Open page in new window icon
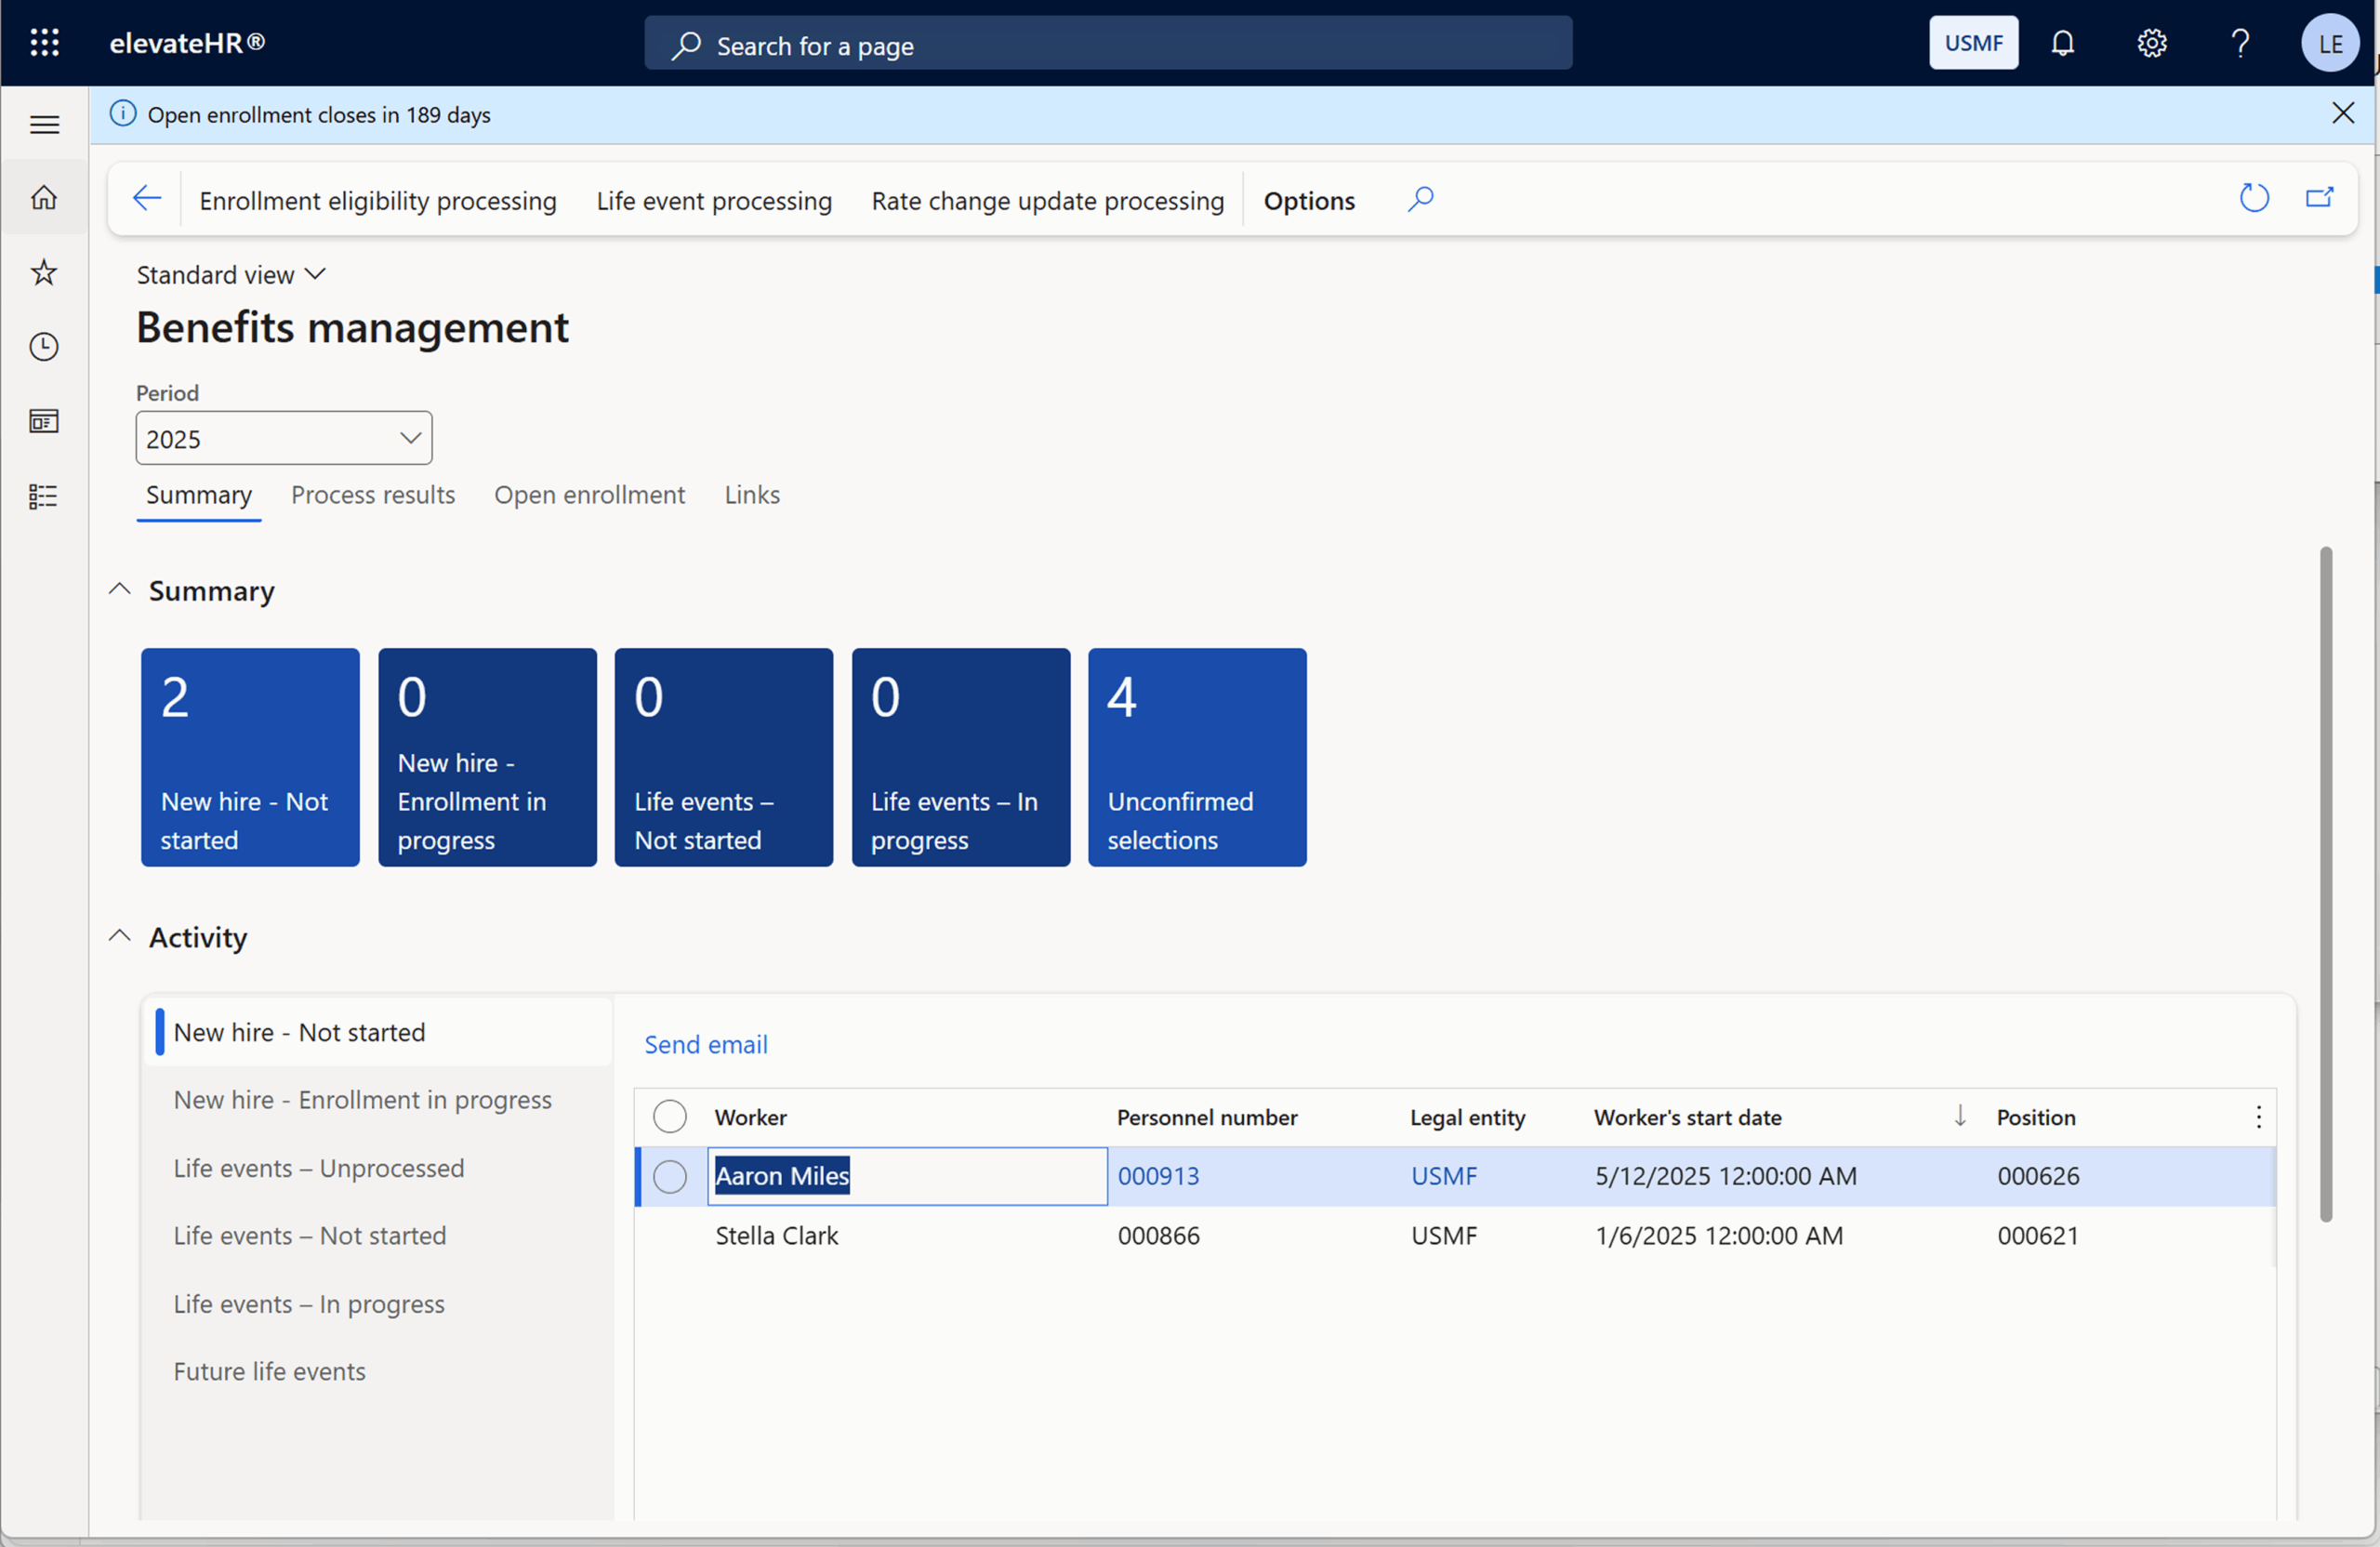The image size is (2380, 1547). tap(2319, 198)
